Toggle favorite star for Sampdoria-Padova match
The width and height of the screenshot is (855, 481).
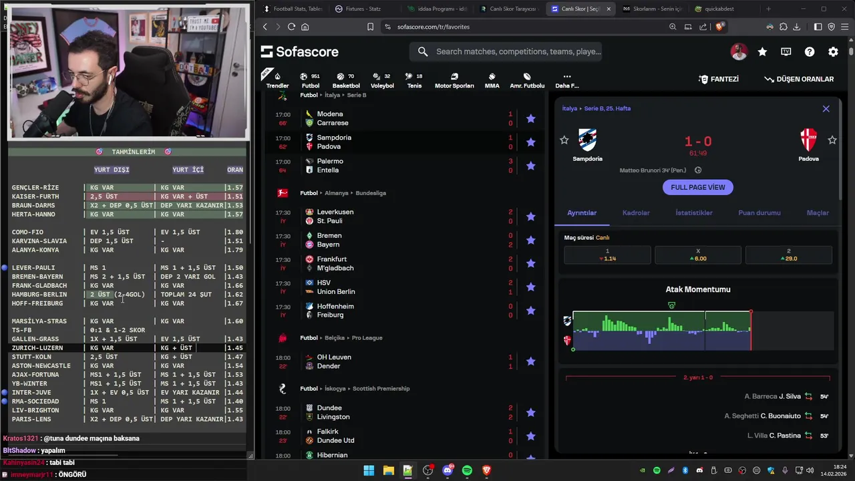(530, 142)
